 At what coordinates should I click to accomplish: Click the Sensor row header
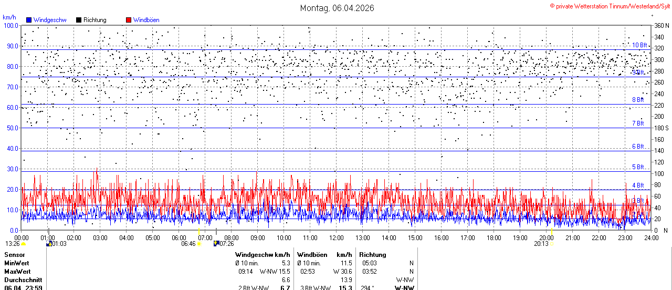click(15, 255)
